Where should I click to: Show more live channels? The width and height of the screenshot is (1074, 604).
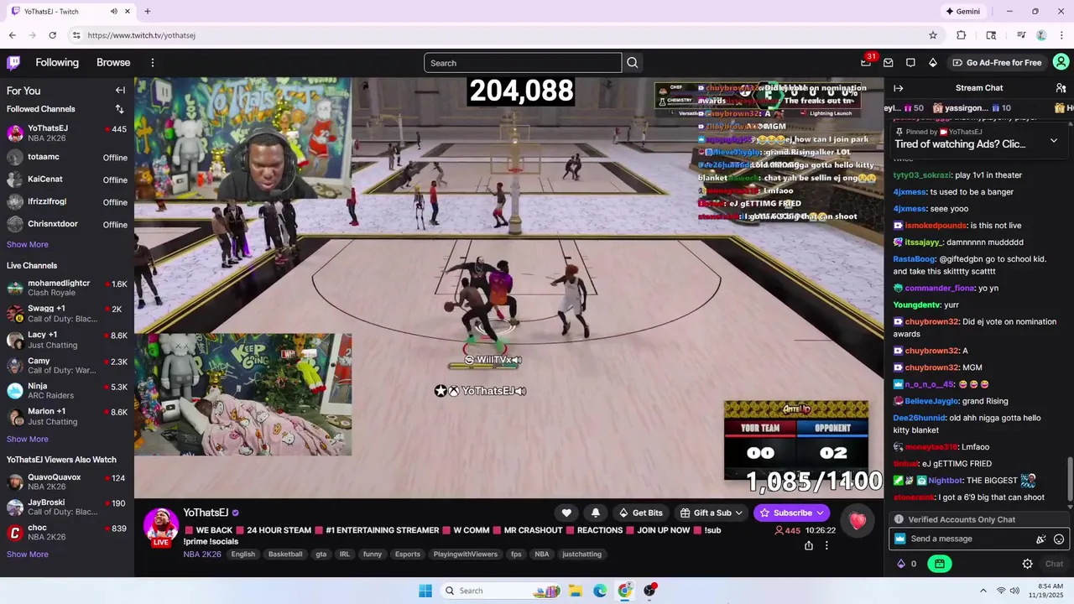tap(28, 439)
